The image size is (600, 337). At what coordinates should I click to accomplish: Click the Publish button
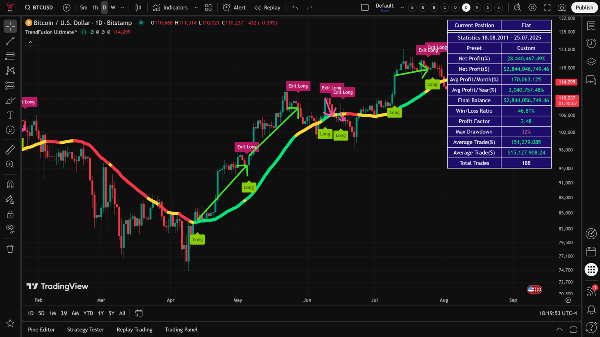point(584,8)
